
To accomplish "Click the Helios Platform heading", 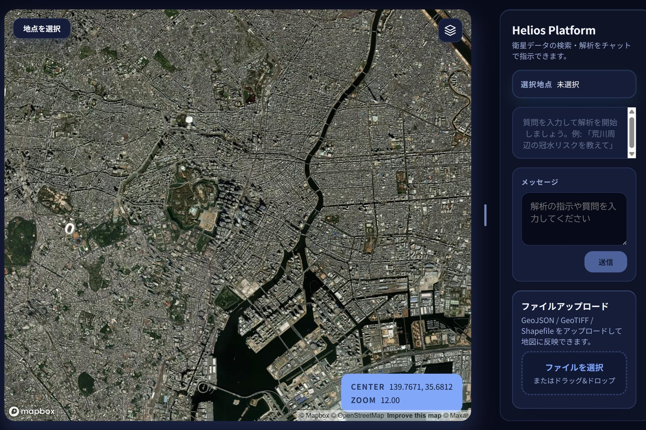I will [x=553, y=30].
